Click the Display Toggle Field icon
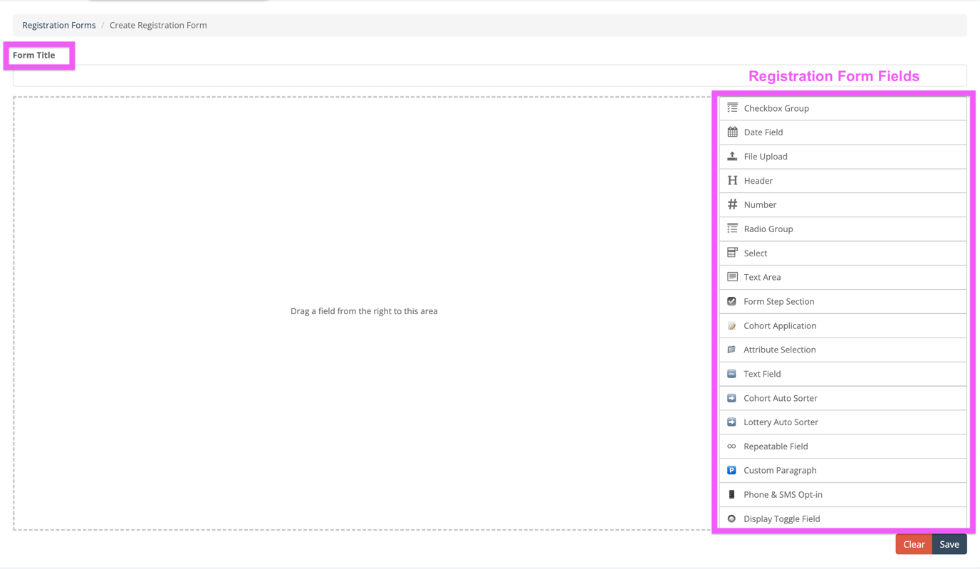The image size is (980, 569). (731, 518)
